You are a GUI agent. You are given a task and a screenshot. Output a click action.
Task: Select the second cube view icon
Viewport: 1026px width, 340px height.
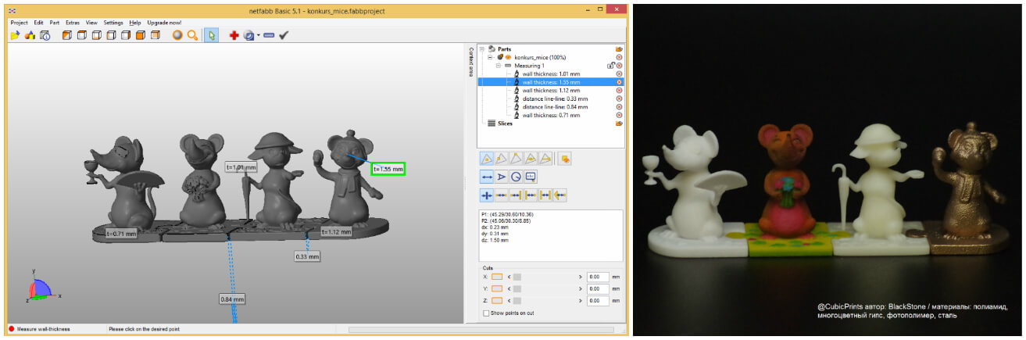click(x=81, y=35)
